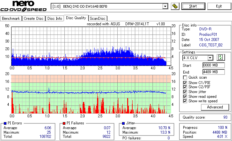The height and width of the screenshot is (141, 232).
Task: Enable the Quick scan checkbox
Action: [x=185, y=77]
